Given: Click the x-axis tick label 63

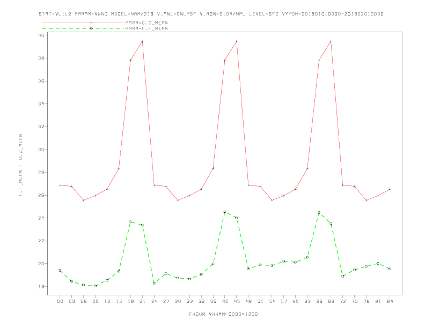Looking at the screenshot, I should 307,301.
